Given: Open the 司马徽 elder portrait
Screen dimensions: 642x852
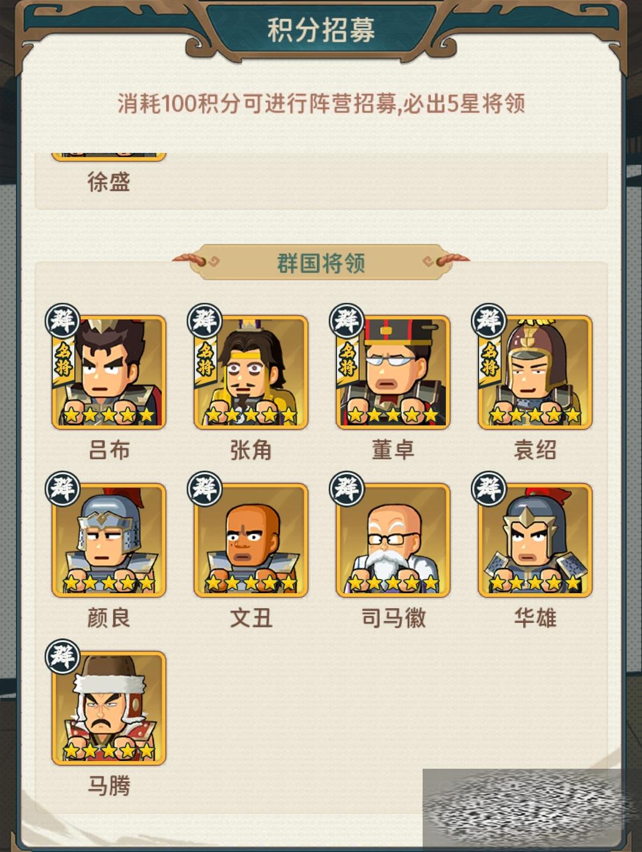Looking at the screenshot, I should click(393, 540).
